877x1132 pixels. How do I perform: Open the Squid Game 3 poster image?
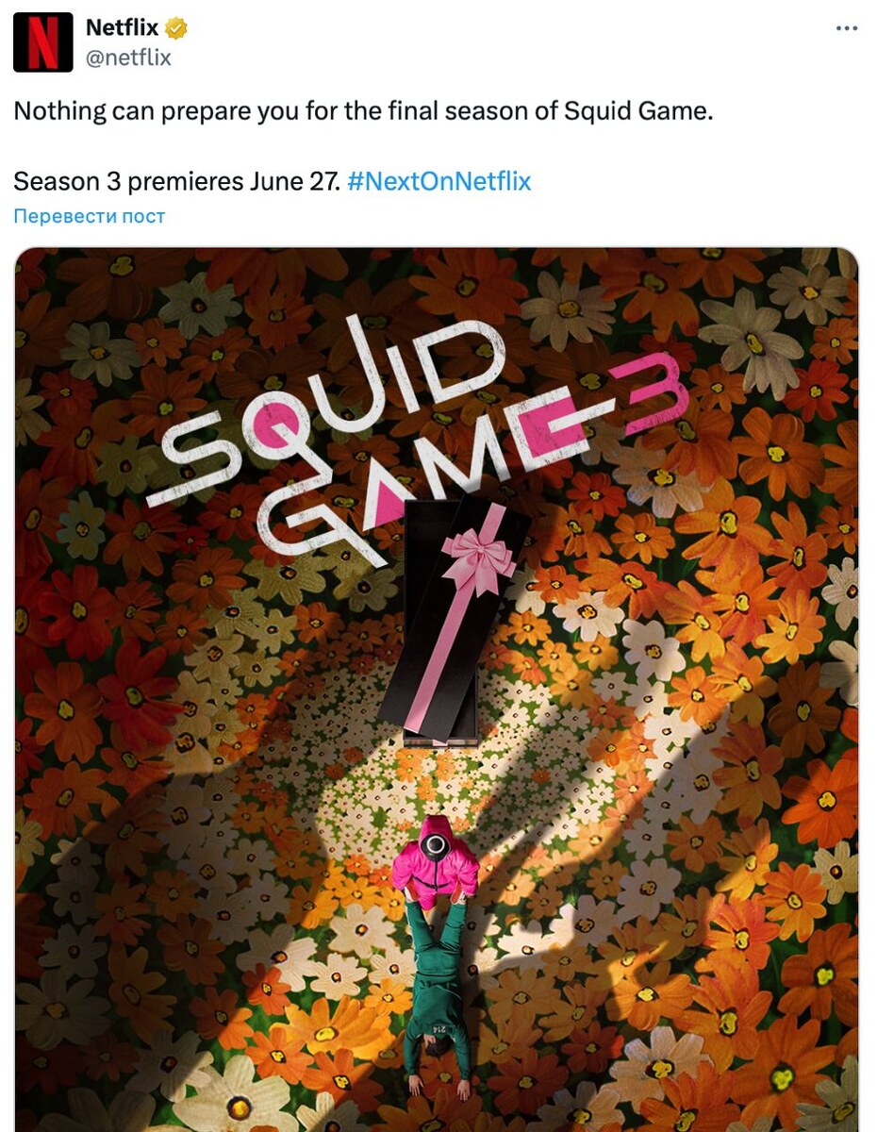[437, 690]
